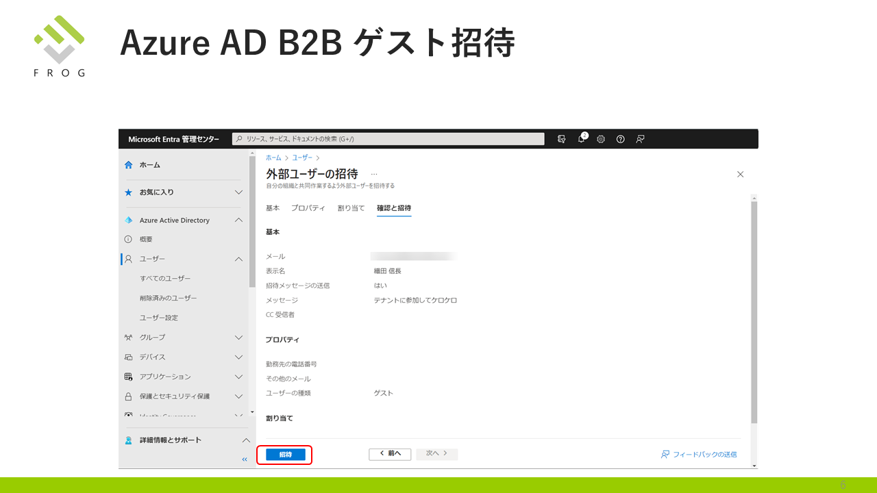This screenshot has height=493, width=877.
Task: Collapse the ユーザー section chevron
Action: (238, 259)
